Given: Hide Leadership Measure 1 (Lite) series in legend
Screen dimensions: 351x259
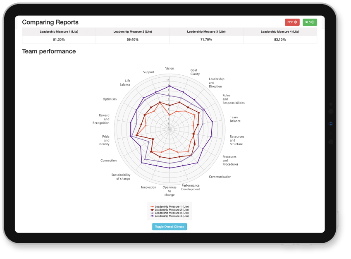Looking at the screenshot, I should point(170,206).
